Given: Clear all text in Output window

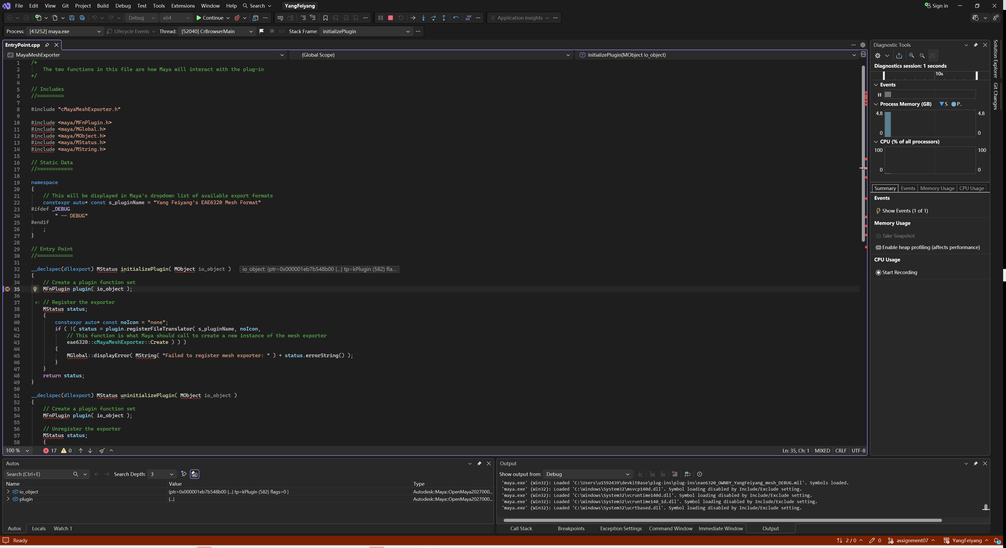Looking at the screenshot, I should [x=674, y=474].
